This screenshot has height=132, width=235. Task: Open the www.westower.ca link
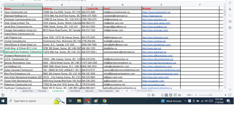154,19
